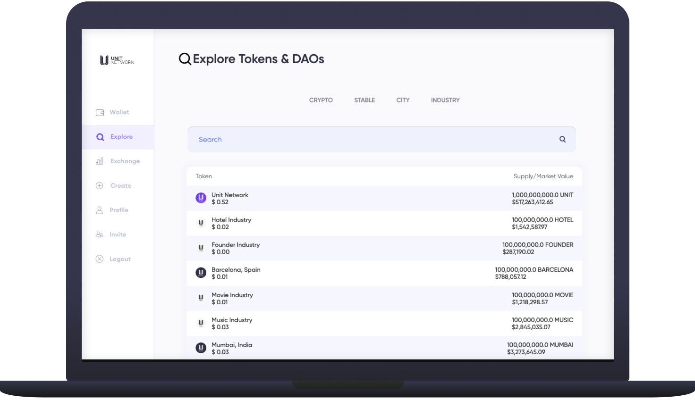Click the $ 0.00 Founder Industry price
Viewport: 695px width, 400px height.
pyautogui.click(x=220, y=252)
